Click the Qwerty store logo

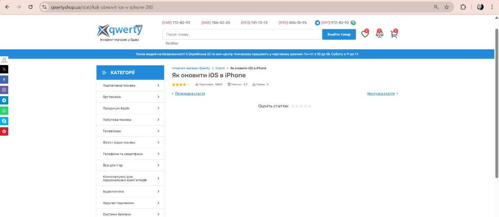119,32
